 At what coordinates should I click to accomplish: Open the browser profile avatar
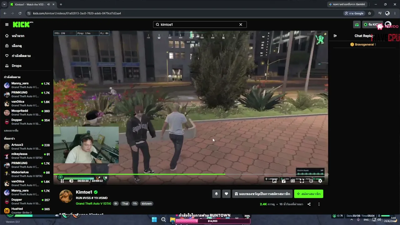[387, 13]
